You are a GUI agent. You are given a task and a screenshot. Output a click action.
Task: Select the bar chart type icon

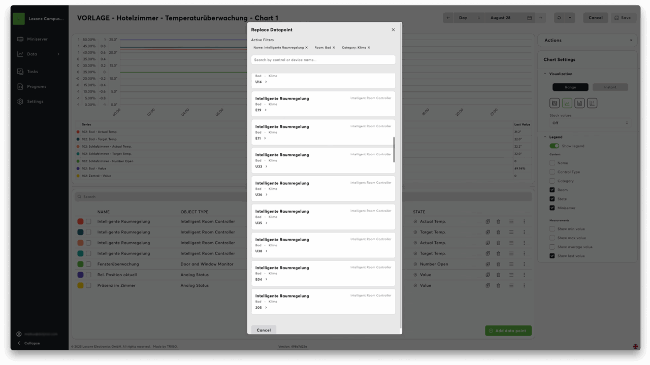tap(579, 103)
